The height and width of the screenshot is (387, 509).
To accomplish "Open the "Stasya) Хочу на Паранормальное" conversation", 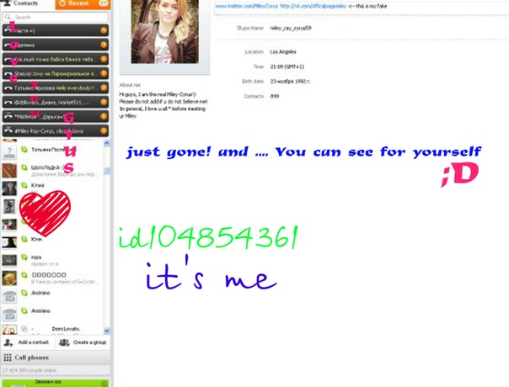I will click(56, 73).
